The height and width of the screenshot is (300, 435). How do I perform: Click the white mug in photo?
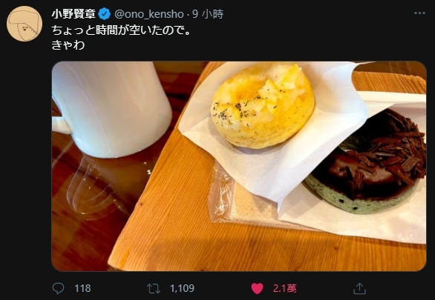pos(111,110)
